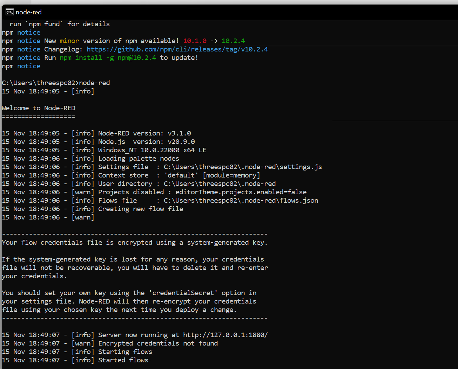The width and height of the screenshot is (458, 369).
Task: Click 'your settings file. Node-RED will then' line
Action: [129, 301]
